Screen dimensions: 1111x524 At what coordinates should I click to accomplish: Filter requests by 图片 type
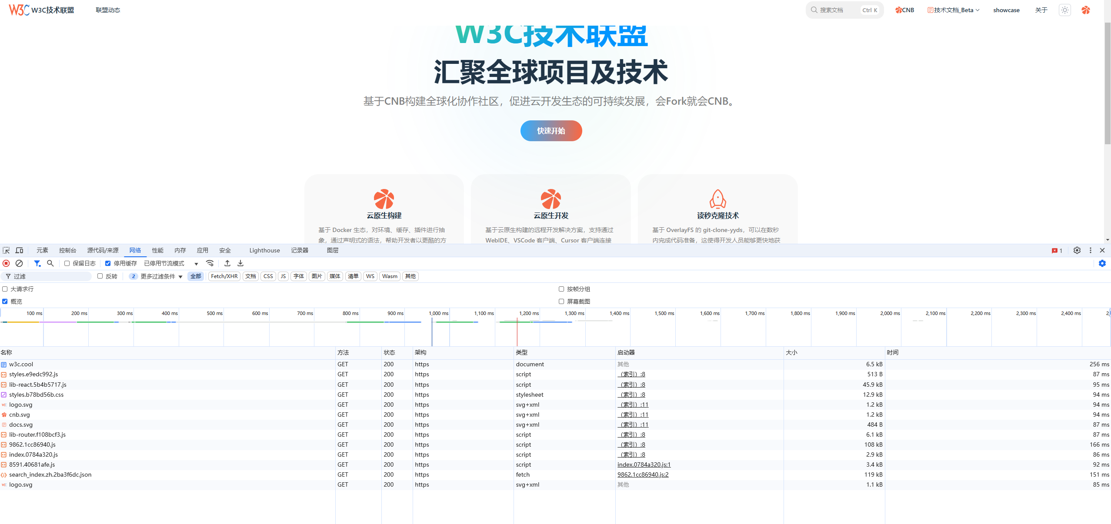click(x=317, y=276)
